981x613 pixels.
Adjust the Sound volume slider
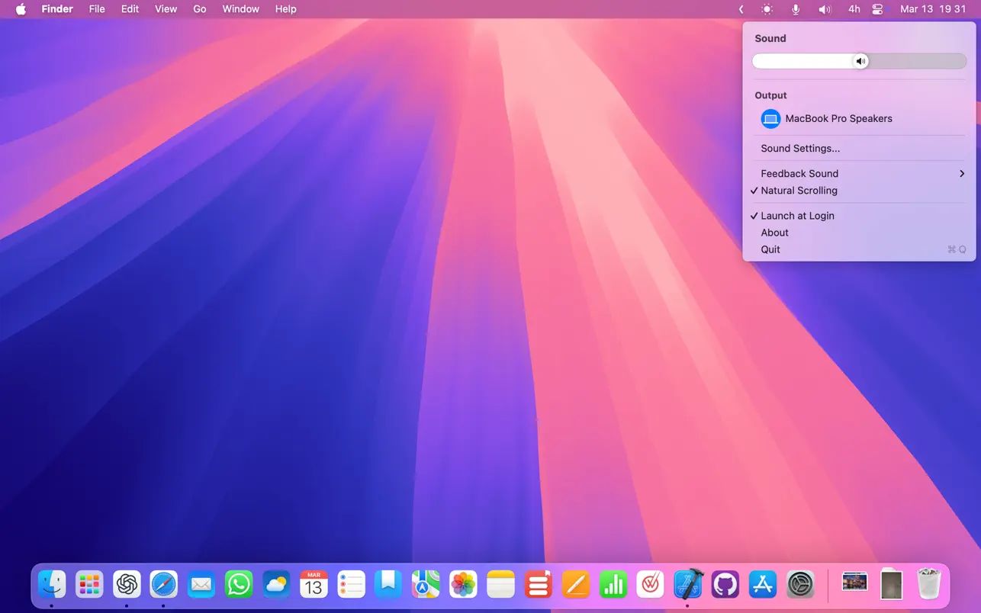[860, 61]
